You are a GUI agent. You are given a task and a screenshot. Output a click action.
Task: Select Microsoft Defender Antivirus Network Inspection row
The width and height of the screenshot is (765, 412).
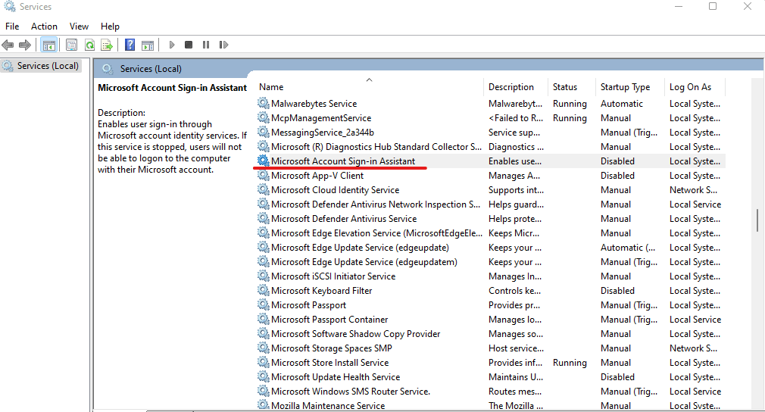[x=490, y=204]
